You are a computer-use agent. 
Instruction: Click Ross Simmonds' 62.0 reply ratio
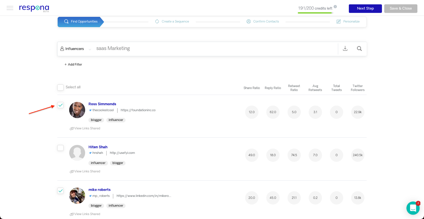pyautogui.click(x=273, y=112)
